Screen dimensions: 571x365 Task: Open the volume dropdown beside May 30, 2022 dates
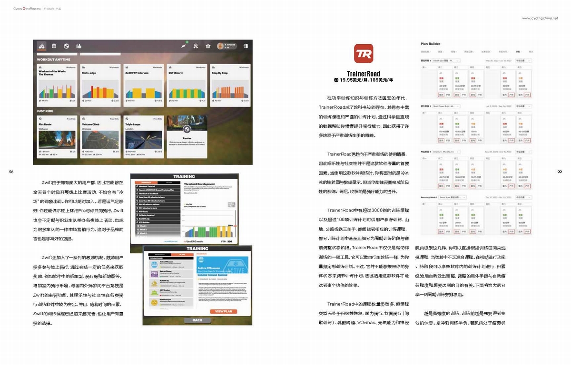523,61
